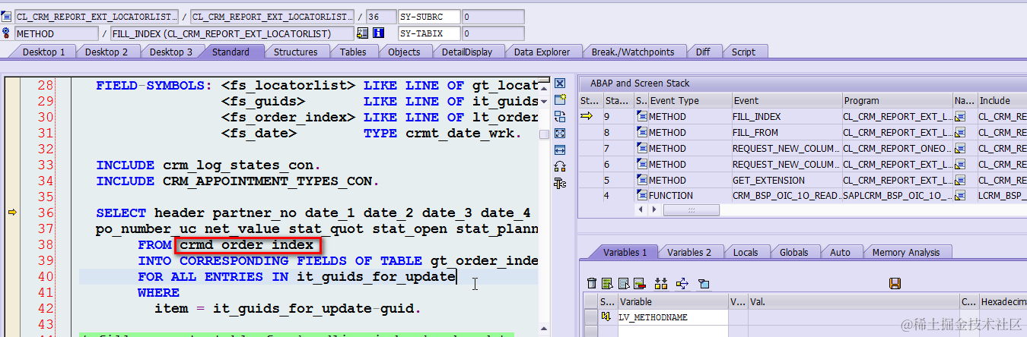Image resolution: width=1027 pixels, height=337 pixels.
Task: Click the source icon in the FUNCTION stack row
Action: (642, 195)
